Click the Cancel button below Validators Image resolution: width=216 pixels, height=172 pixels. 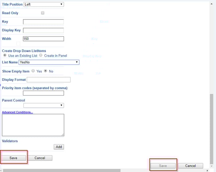(x=40, y=158)
